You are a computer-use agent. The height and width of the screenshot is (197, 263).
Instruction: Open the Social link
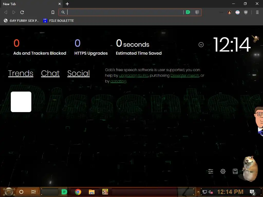coord(79,73)
